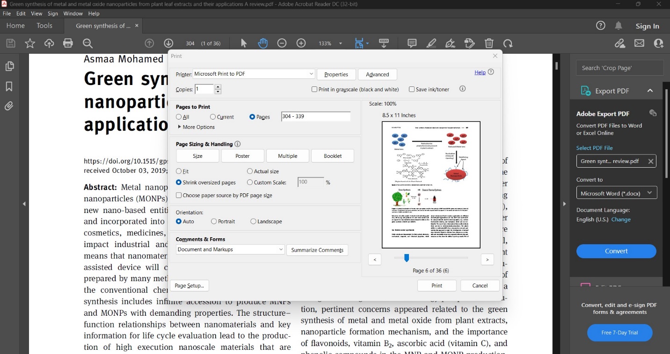Click the printer icon in toolbar
670x354 pixels.
68,43
